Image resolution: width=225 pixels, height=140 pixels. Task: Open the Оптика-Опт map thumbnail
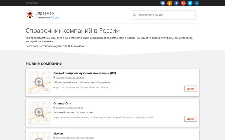(x=39, y=113)
